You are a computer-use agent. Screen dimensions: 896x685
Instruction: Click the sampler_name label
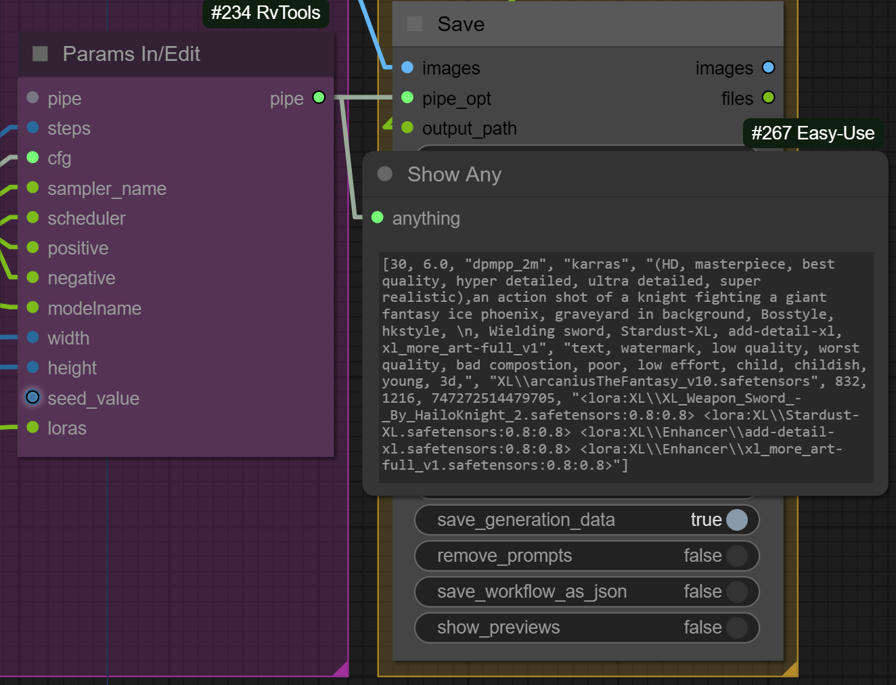(x=107, y=188)
